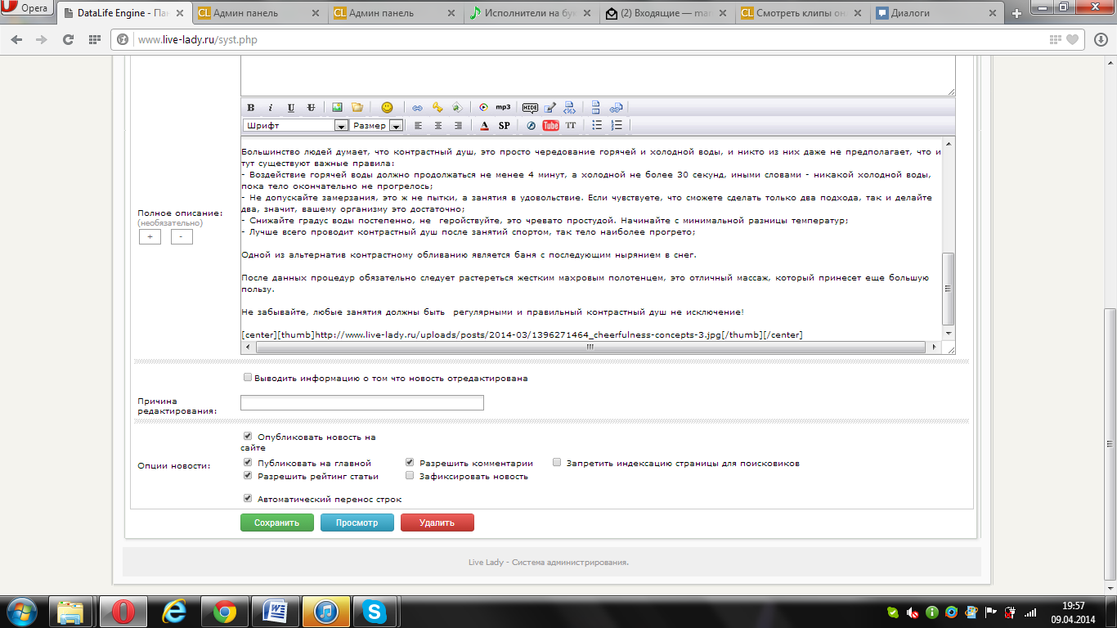This screenshot has width=1117, height=628.
Task: Bookmark the page with the heart icon
Action: coord(1072,39)
